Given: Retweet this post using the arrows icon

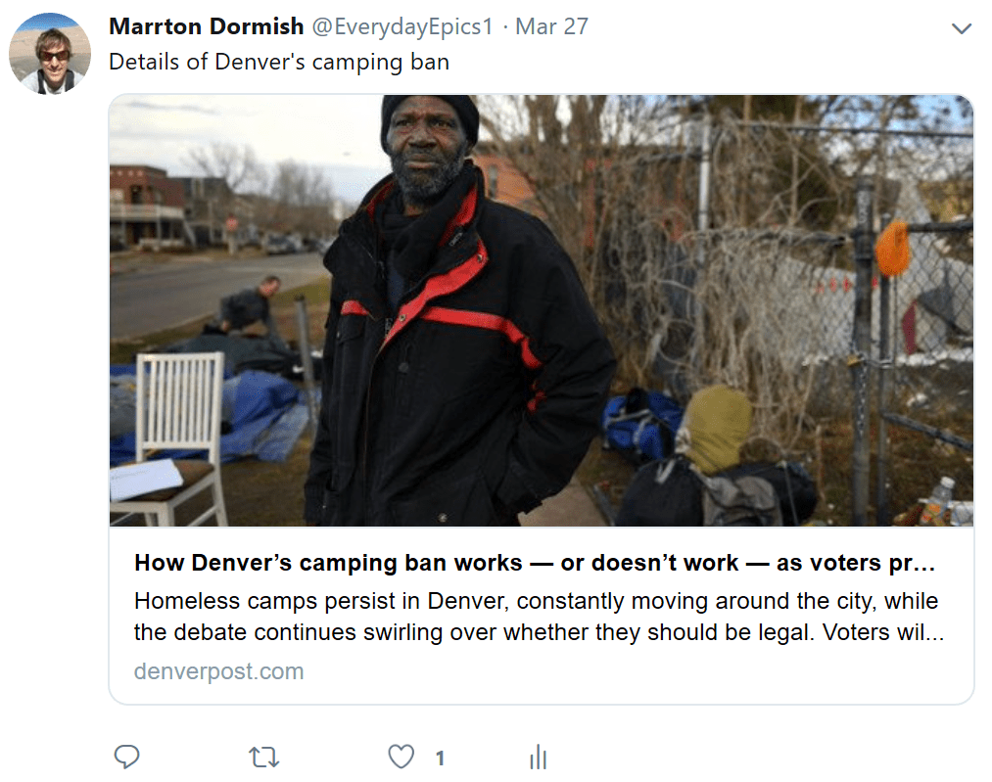Looking at the screenshot, I should coord(263,757).
